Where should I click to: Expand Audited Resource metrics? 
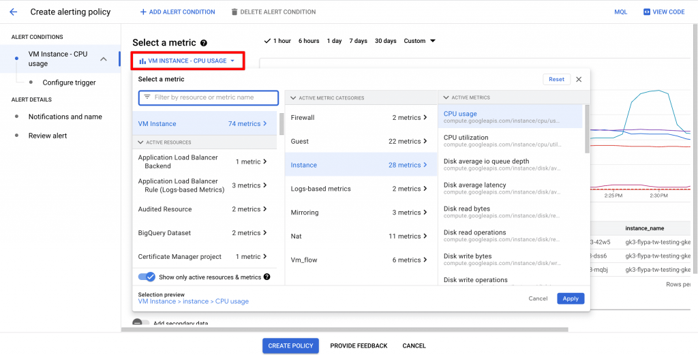(x=204, y=209)
